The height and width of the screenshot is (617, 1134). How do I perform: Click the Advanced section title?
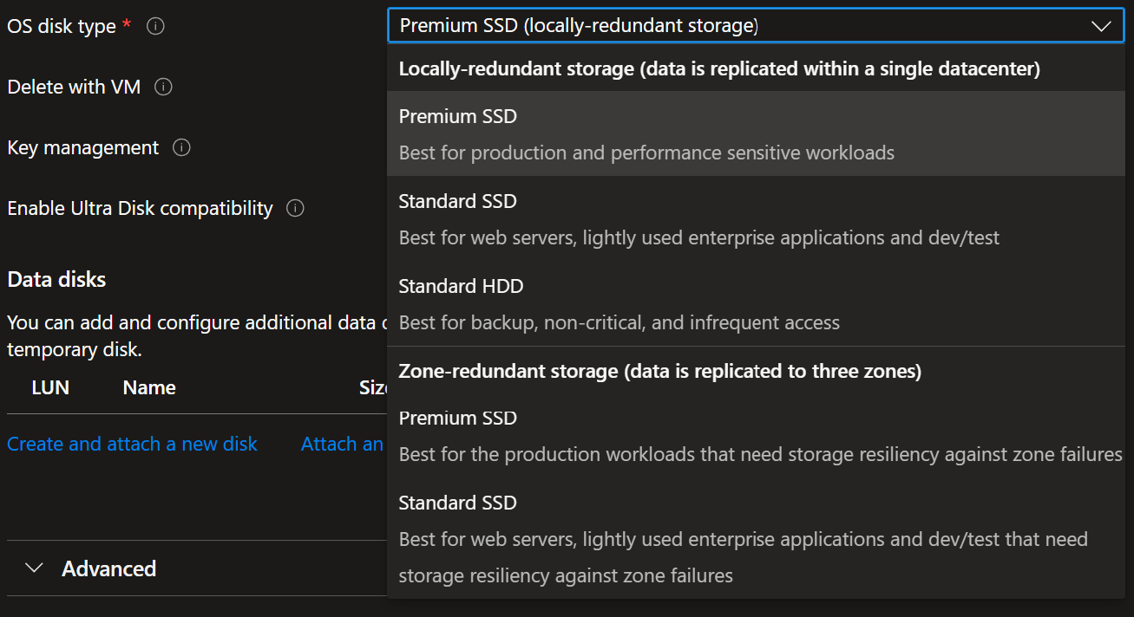coord(109,568)
